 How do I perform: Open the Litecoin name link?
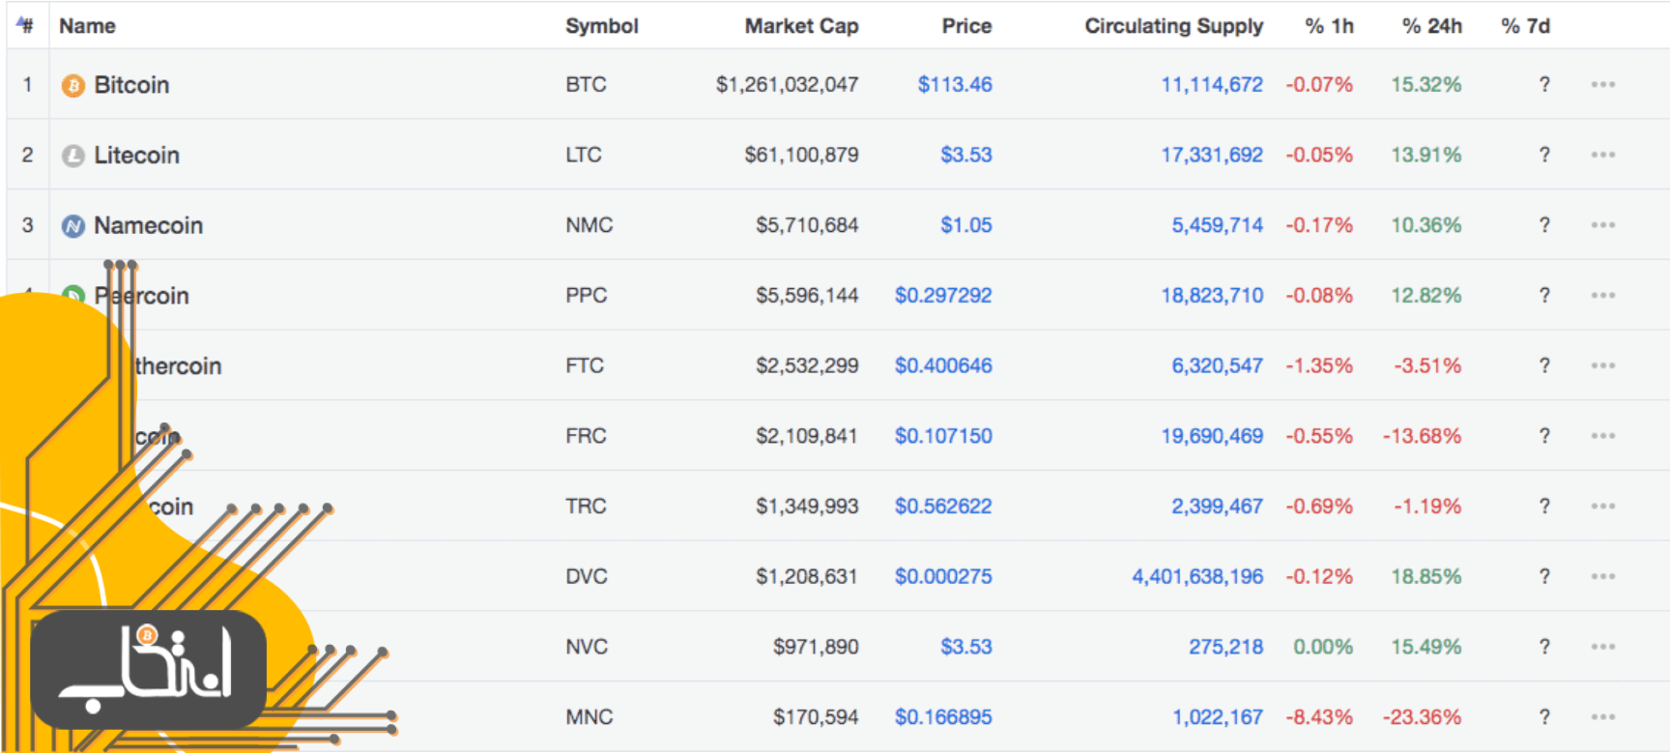coord(136,156)
